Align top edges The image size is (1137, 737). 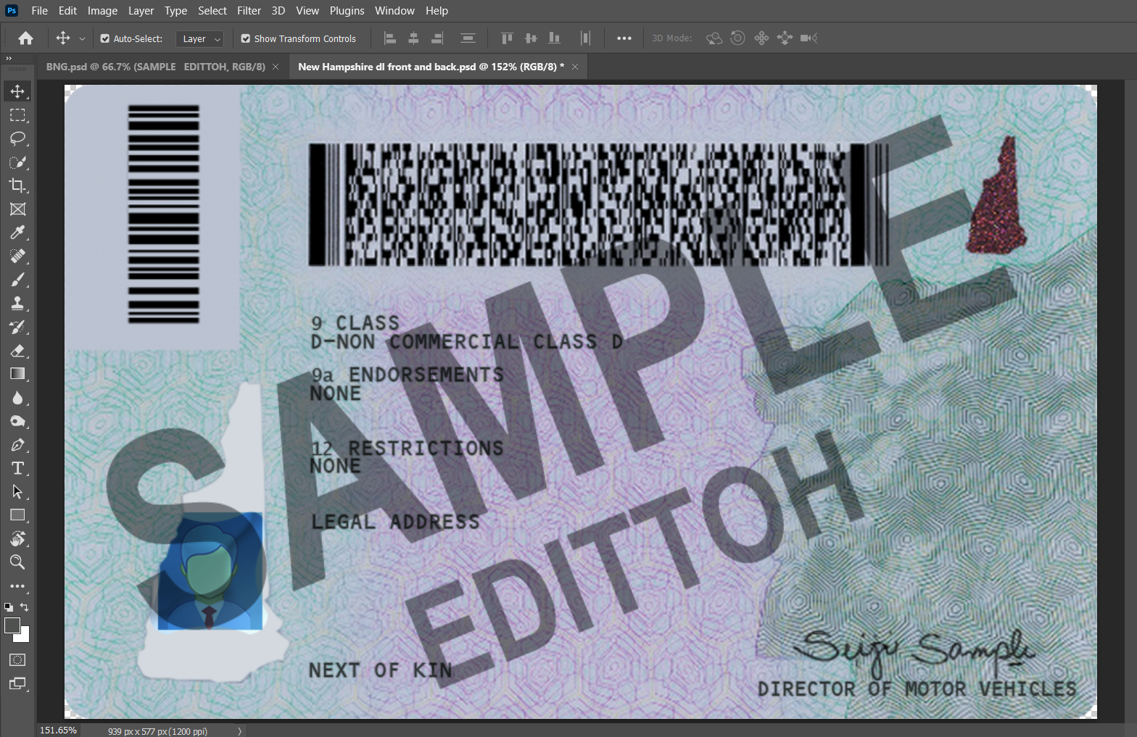click(507, 38)
